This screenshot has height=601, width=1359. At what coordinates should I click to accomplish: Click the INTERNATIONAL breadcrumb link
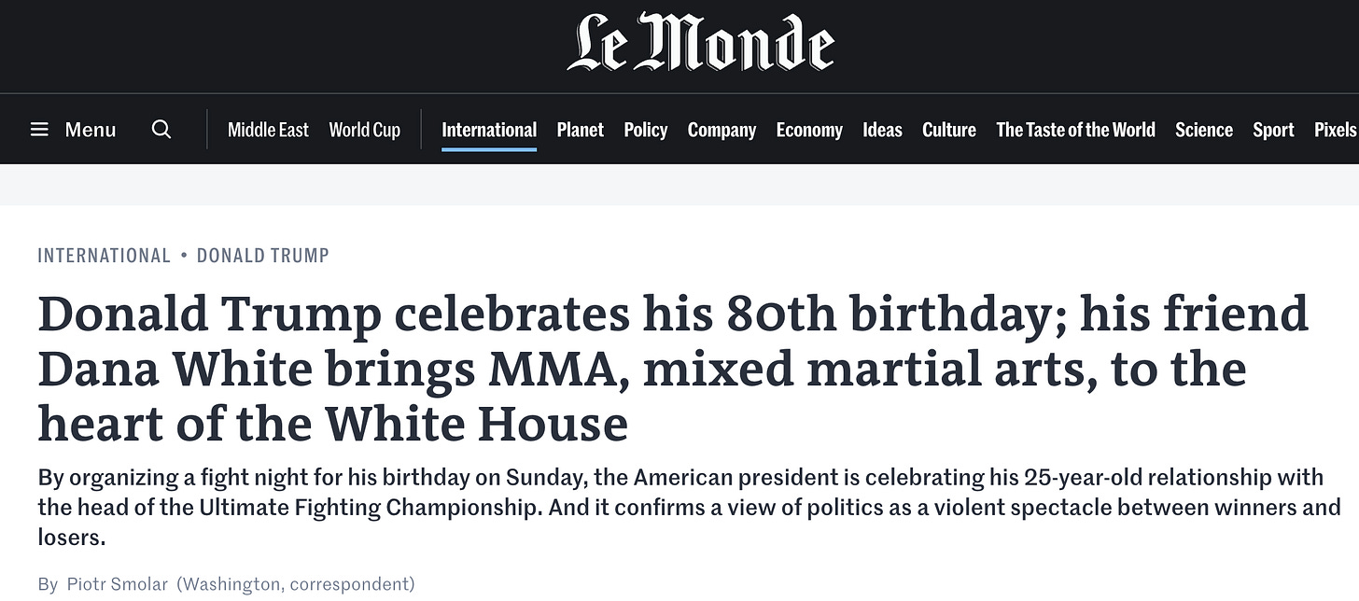(x=105, y=256)
